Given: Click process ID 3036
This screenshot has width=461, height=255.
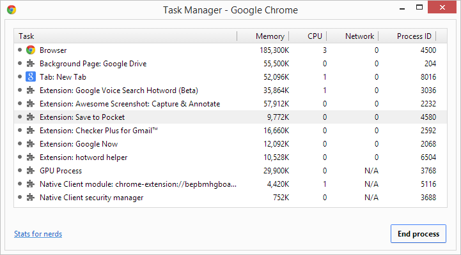Looking at the screenshot, I should (x=428, y=91).
